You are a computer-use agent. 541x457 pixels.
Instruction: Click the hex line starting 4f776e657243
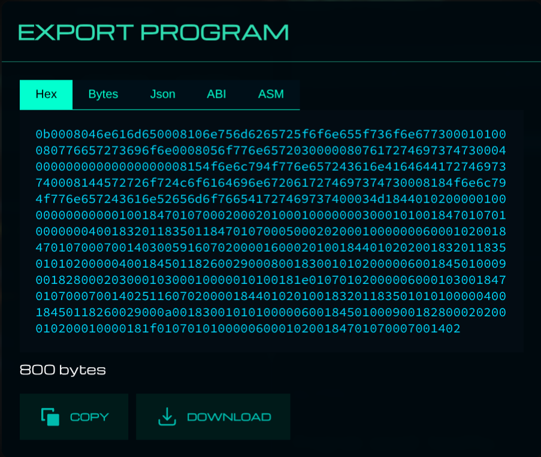271,198
